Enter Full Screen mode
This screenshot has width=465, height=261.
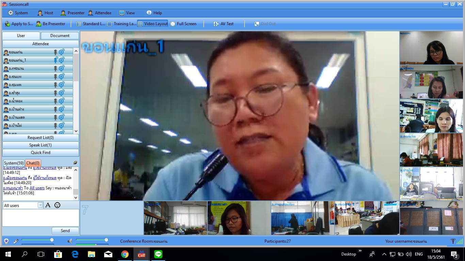(x=183, y=24)
